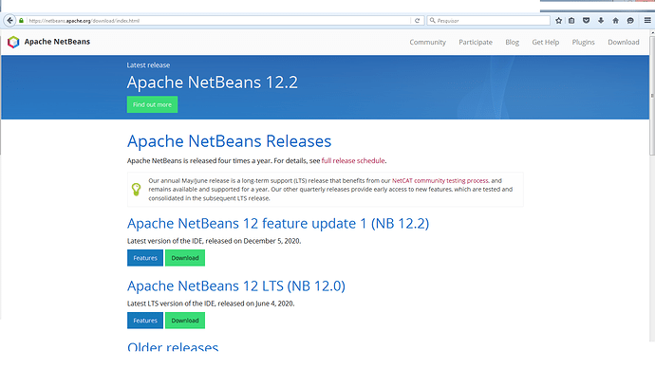Click text 'released on December 5, 2020'
Image resolution: width=655 pixels, height=368 pixels.
tap(253, 241)
